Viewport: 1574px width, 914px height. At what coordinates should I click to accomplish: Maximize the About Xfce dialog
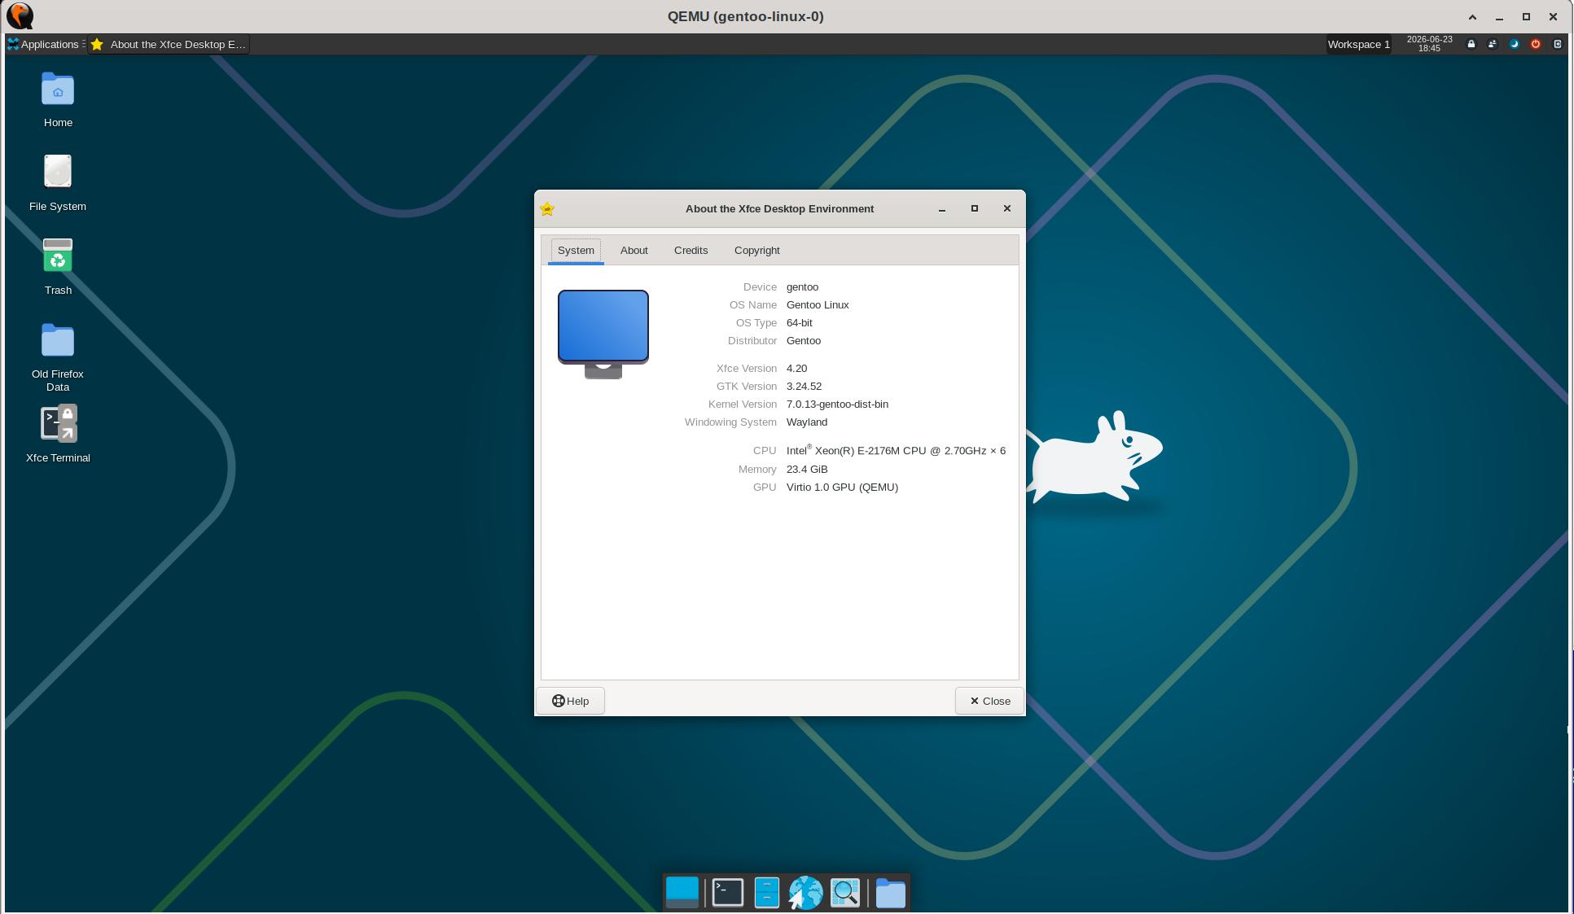point(975,209)
